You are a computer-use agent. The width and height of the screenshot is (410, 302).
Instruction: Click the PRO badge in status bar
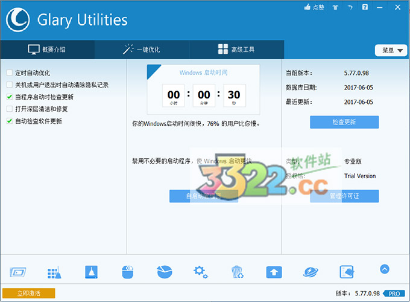point(394,294)
